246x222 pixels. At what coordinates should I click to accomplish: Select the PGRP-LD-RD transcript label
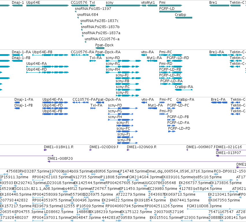tap(178, 58)
